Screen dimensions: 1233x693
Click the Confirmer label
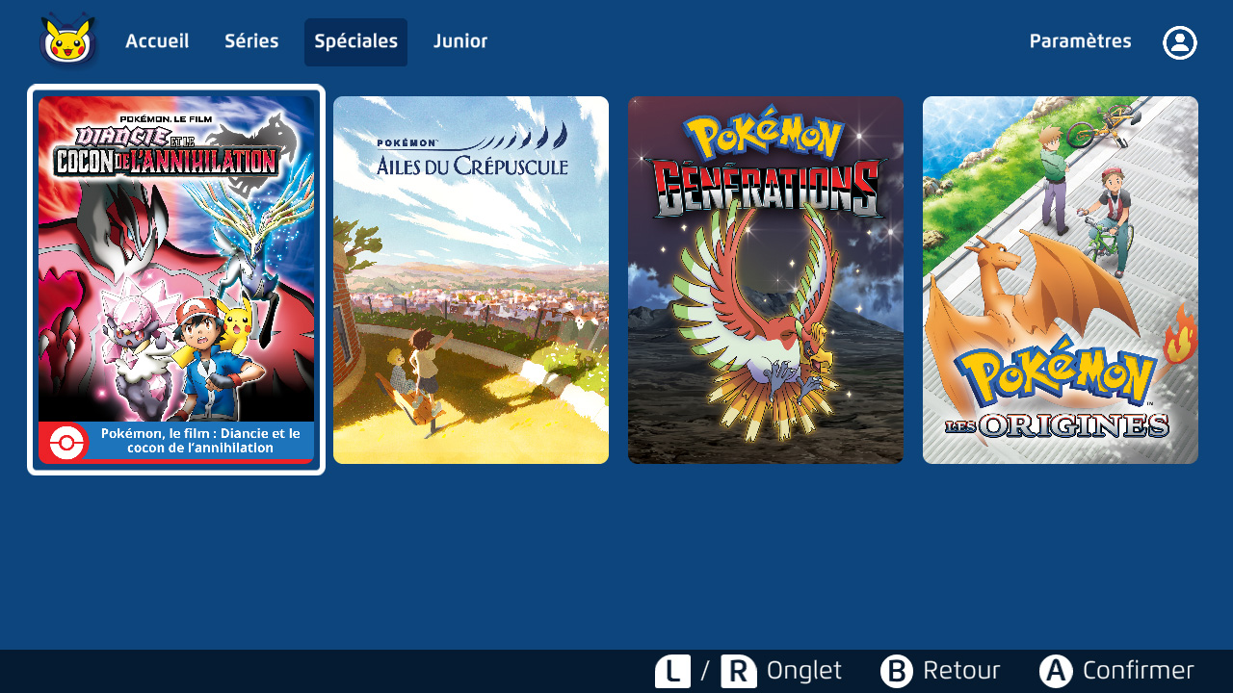coord(1138,671)
